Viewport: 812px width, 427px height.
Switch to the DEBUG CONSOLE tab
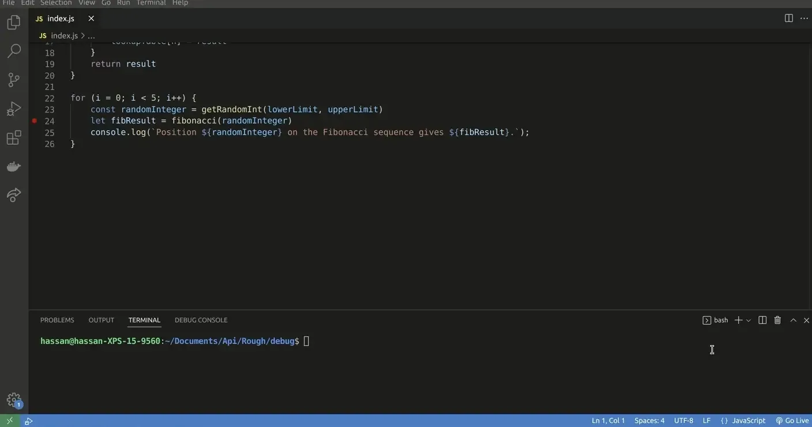click(201, 320)
